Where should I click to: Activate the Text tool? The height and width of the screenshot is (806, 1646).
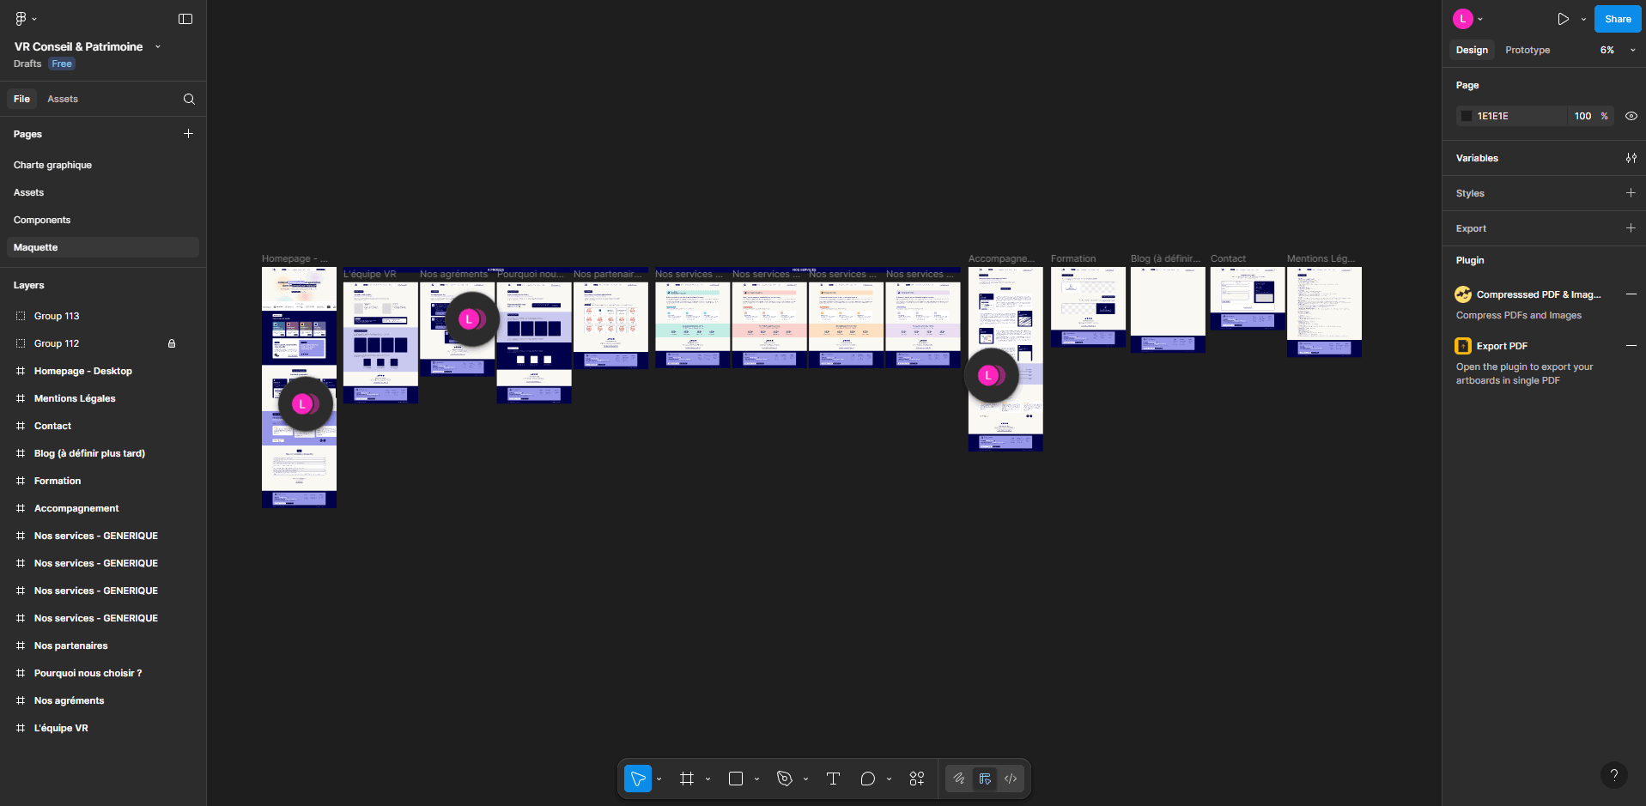click(832, 779)
